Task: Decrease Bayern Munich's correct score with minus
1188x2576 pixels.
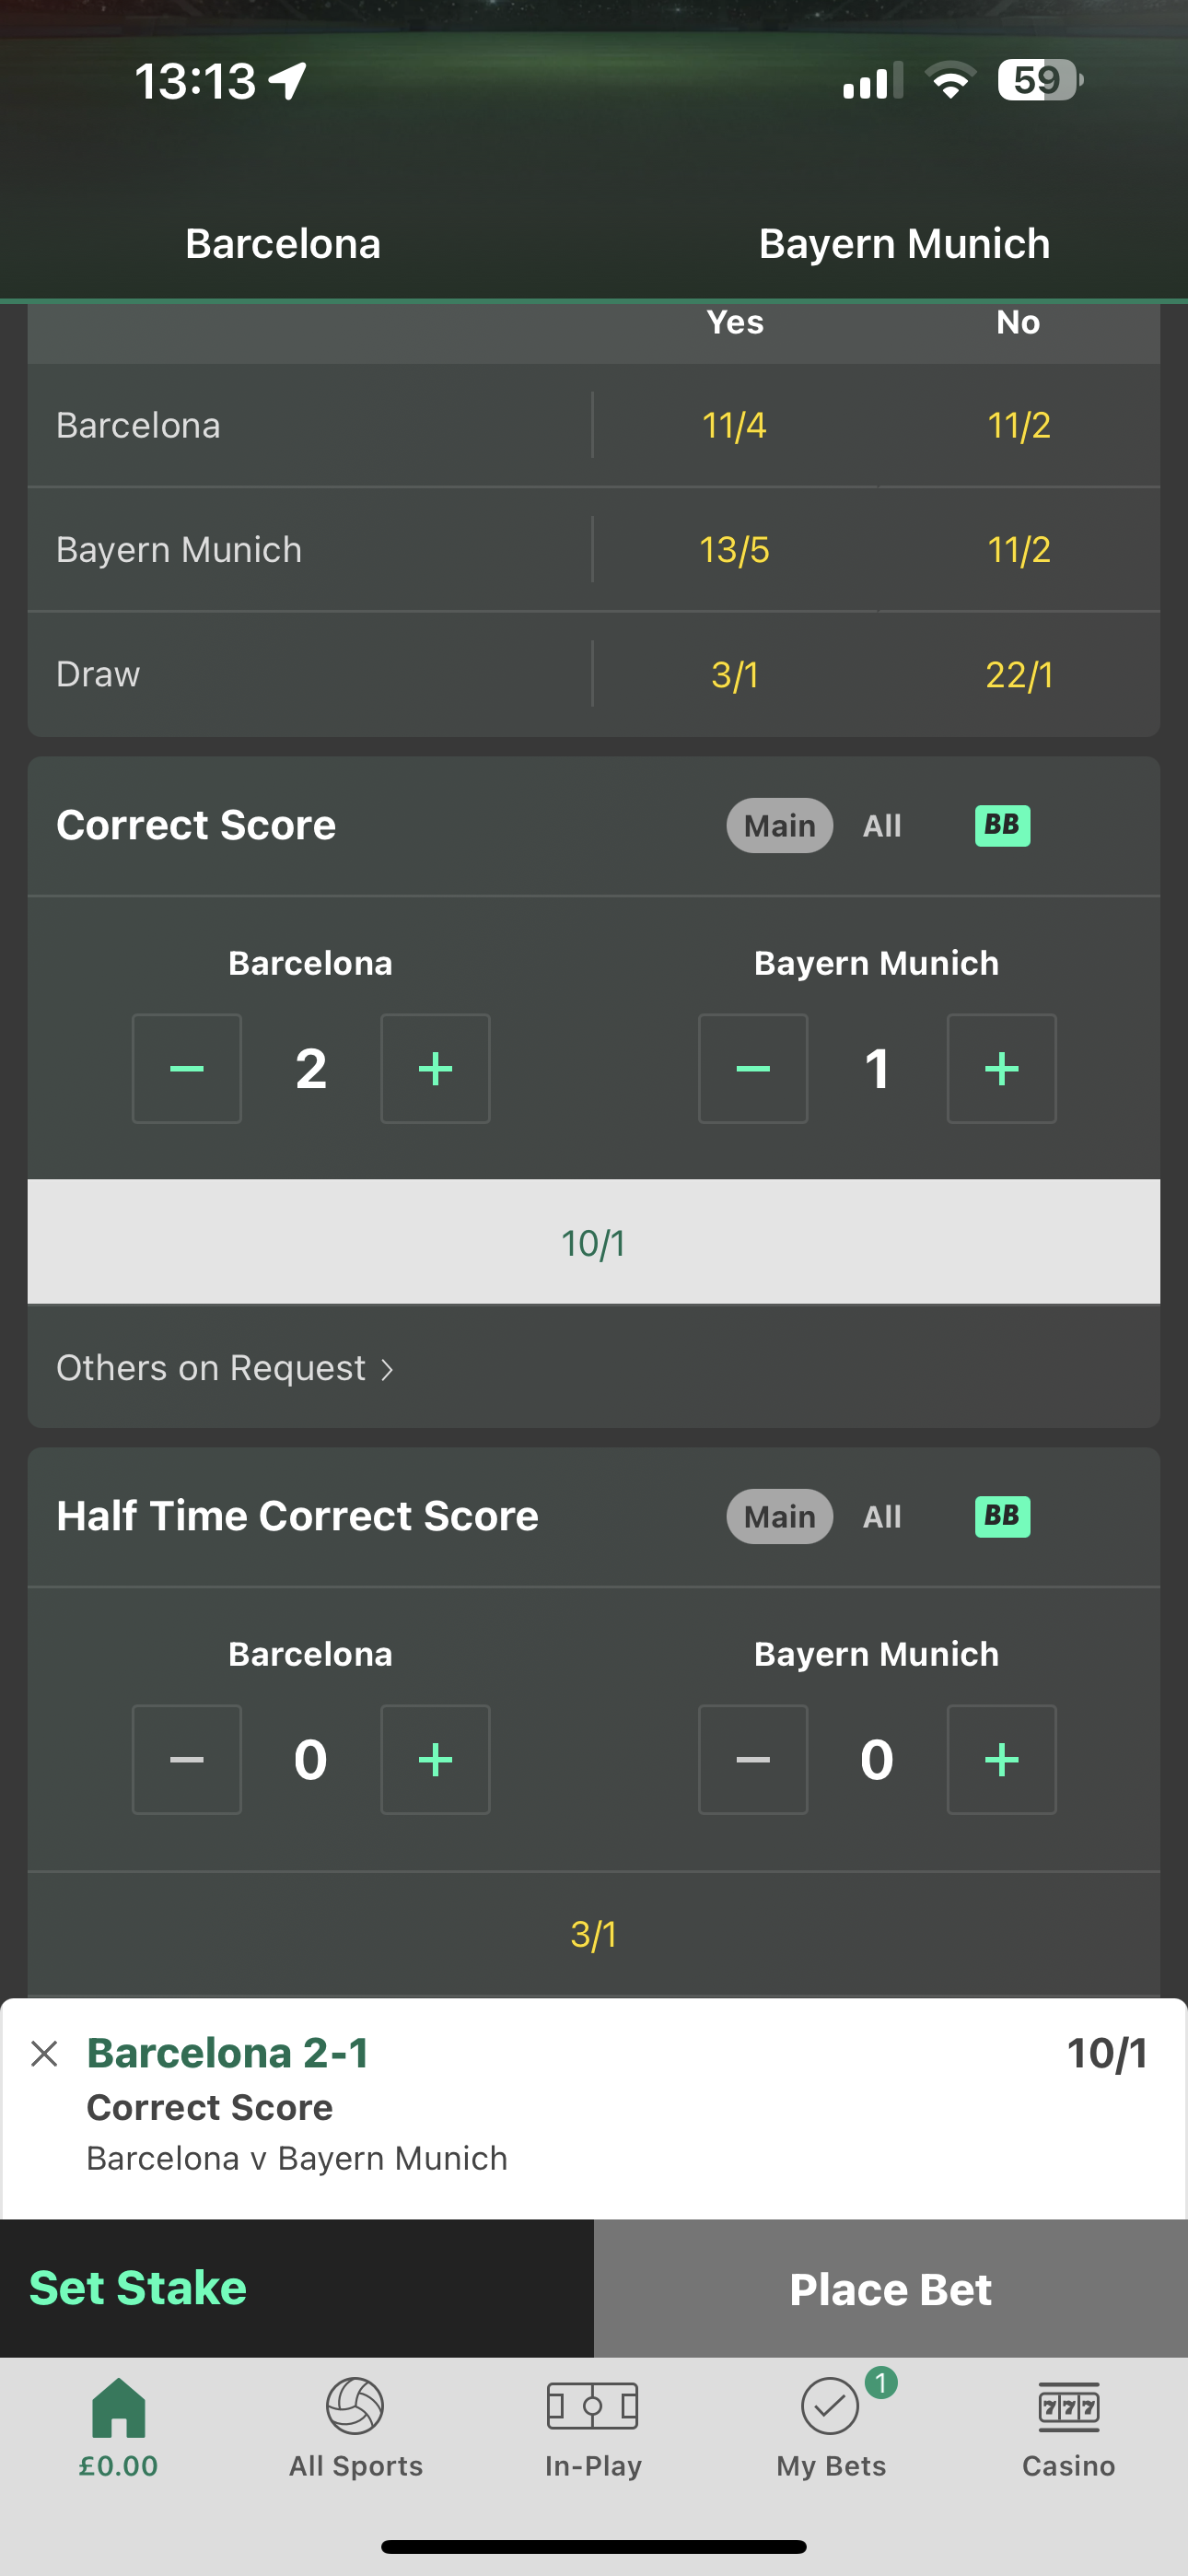Action: coord(753,1068)
